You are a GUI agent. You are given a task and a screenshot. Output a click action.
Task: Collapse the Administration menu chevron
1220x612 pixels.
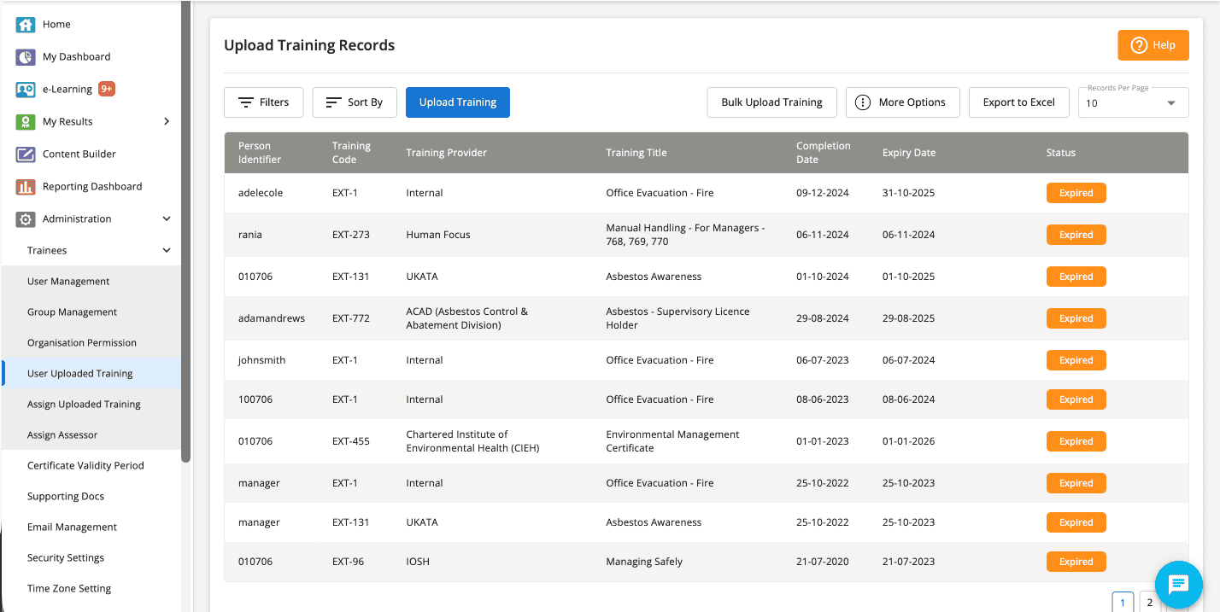167,219
